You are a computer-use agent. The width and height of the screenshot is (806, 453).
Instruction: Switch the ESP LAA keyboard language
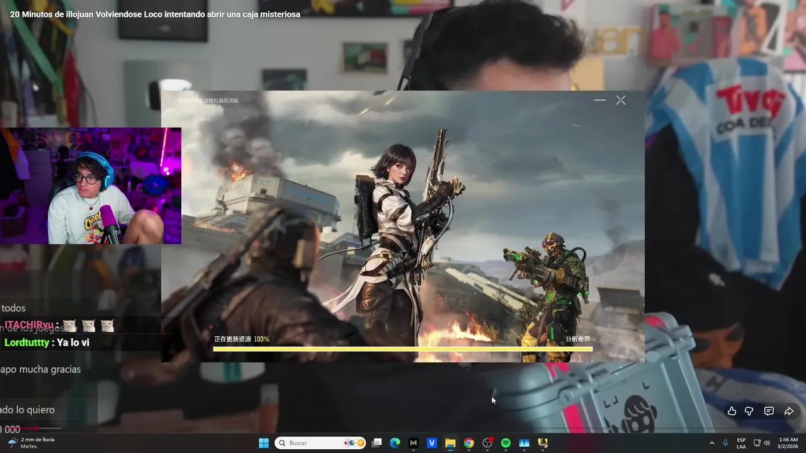click(x=741, y=443)
